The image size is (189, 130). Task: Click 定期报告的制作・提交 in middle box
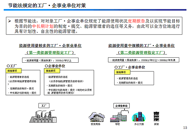coord(60,86)
